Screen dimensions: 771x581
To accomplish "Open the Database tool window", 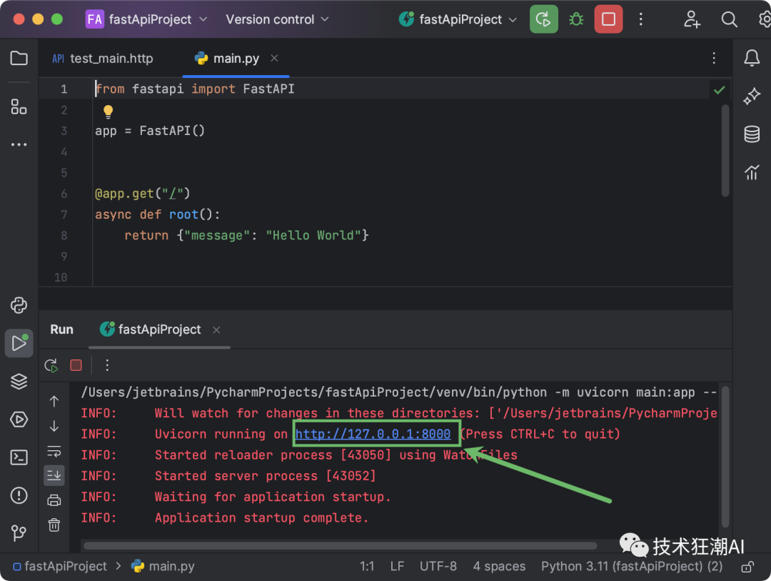I will click(x=752, y=134).
